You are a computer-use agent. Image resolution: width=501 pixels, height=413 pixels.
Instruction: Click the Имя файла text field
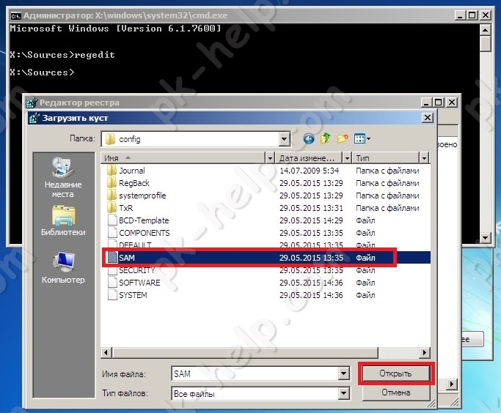[x=255, y=373]
